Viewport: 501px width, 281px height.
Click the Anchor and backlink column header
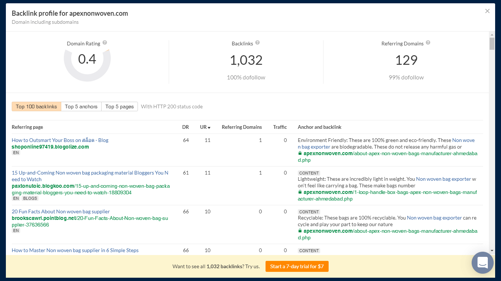point(319,127)
